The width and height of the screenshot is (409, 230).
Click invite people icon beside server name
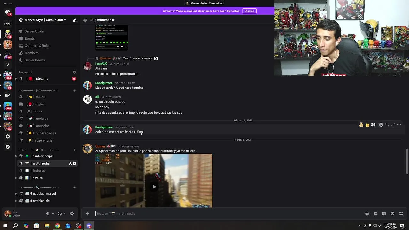pos(75,20)
